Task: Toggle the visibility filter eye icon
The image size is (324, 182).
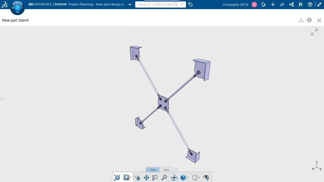Action: (x=206, y=178)
